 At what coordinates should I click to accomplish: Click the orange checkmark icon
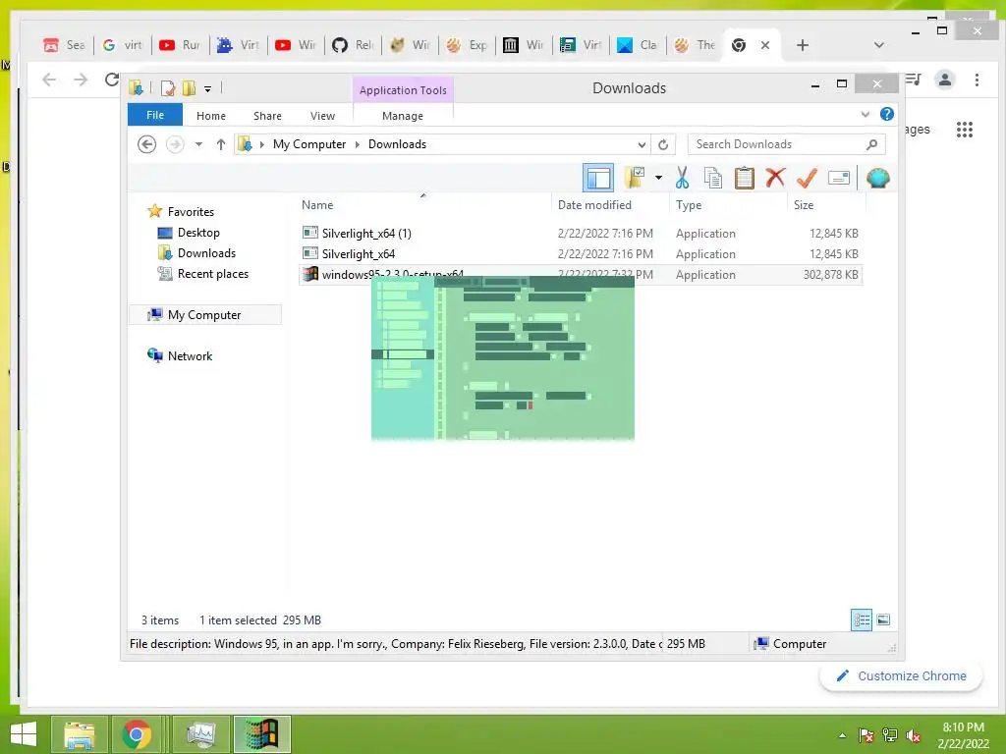[807, 178]
